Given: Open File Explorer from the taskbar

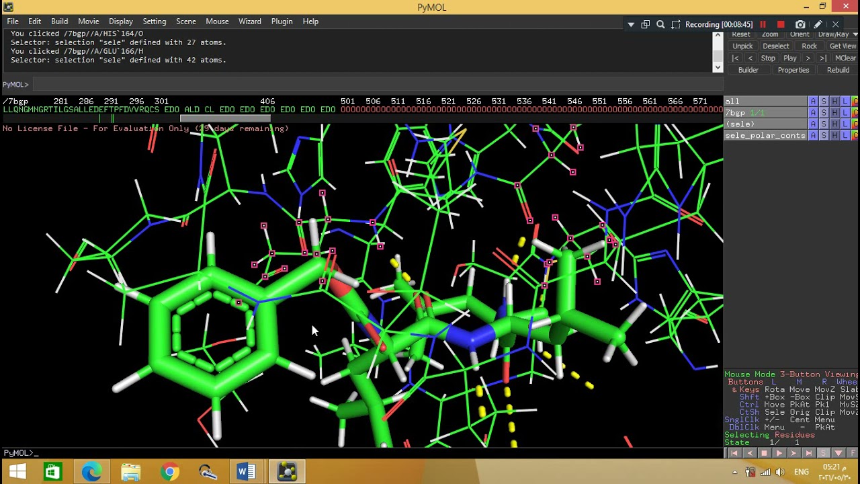Looking at the screenshot, I should pyautogui.click(x=130, y=472).
